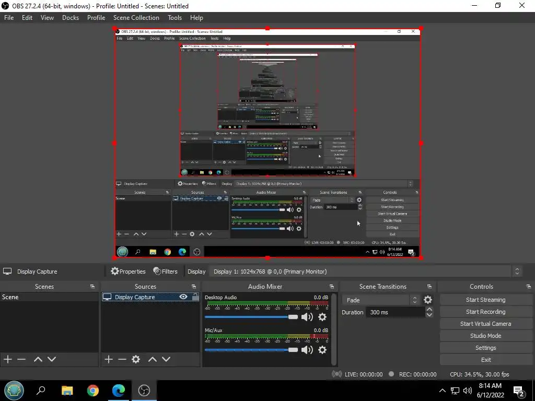535x401 pixels.
Task: Open Mic/Aux settings gear
Action: 322,350
